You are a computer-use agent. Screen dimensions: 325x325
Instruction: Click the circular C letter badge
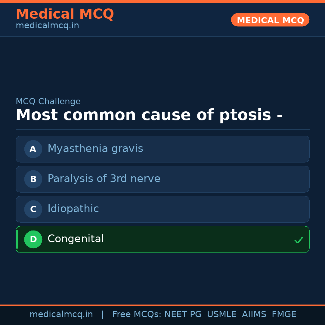pos(33,209)
